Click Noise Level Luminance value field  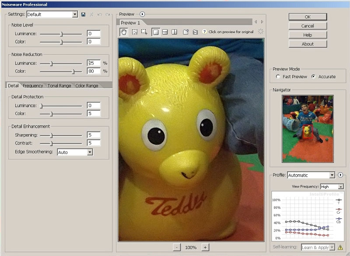[x=94, y=34]
